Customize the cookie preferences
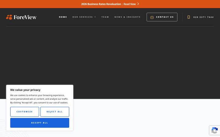Screen dimensions: 220x137 click(x=24, y=112)
